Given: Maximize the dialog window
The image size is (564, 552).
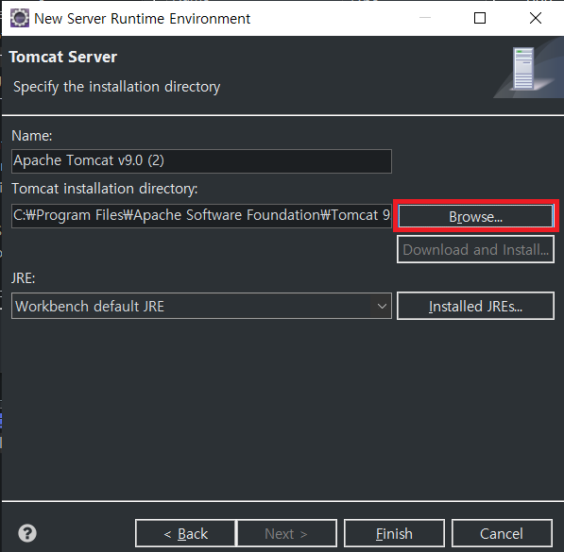Looking at the screenshot, I should click(x=480, y=18).
